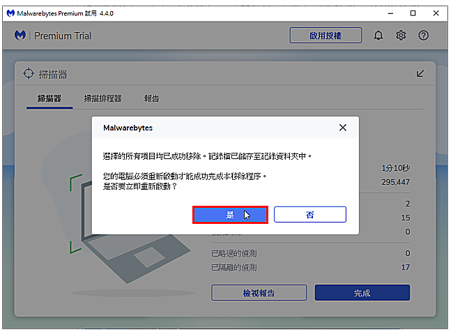The height and width of the screenshot is (332, 453).
Task: Click the 完成 done button
Action: click(x=362, y=293)
